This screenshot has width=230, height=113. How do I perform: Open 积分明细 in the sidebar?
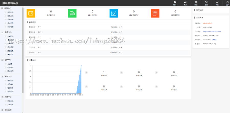pyautogui.click(x=10, y=47)
